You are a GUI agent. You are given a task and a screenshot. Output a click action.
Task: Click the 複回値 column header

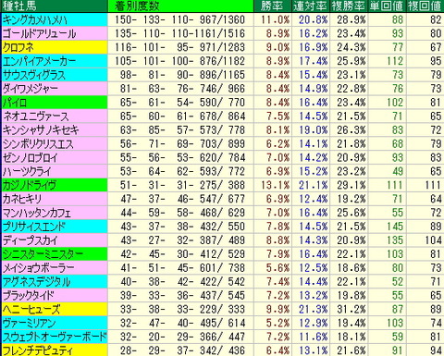[425, 6]
